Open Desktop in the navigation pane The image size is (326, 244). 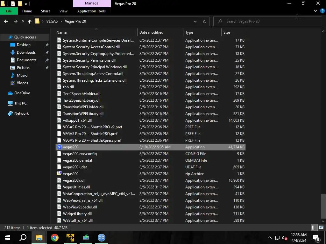click(24, 45)
